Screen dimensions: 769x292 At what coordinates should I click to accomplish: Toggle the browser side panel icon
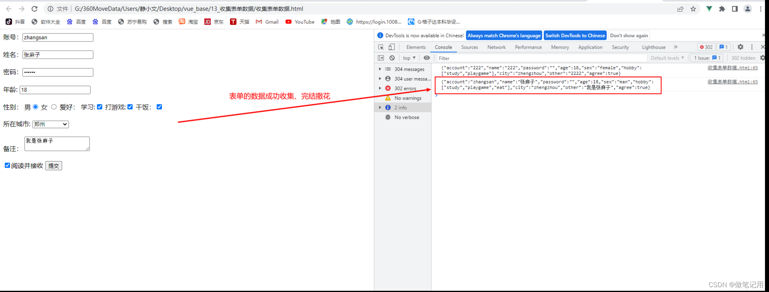[735, 9]
